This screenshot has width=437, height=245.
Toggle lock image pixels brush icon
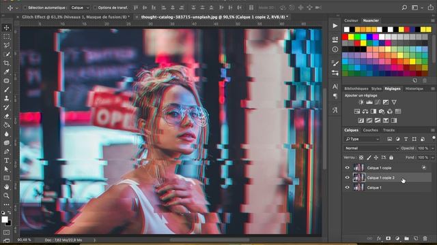369,157
